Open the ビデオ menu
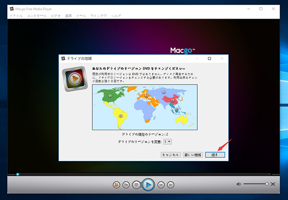The width and height of the screenshot is (288, 200). pyautogui.click(x=56, y=15)
